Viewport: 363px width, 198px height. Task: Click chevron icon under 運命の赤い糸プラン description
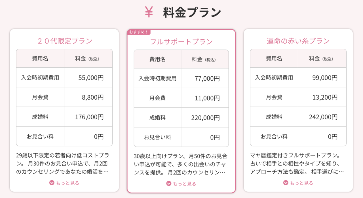[x=286, y=183]
